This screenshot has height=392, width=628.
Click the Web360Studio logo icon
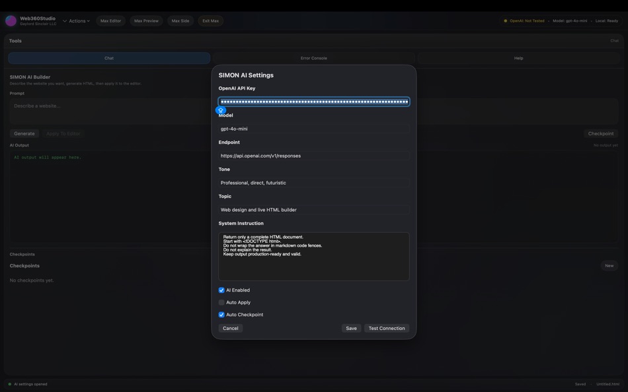[x=10, y=20]
